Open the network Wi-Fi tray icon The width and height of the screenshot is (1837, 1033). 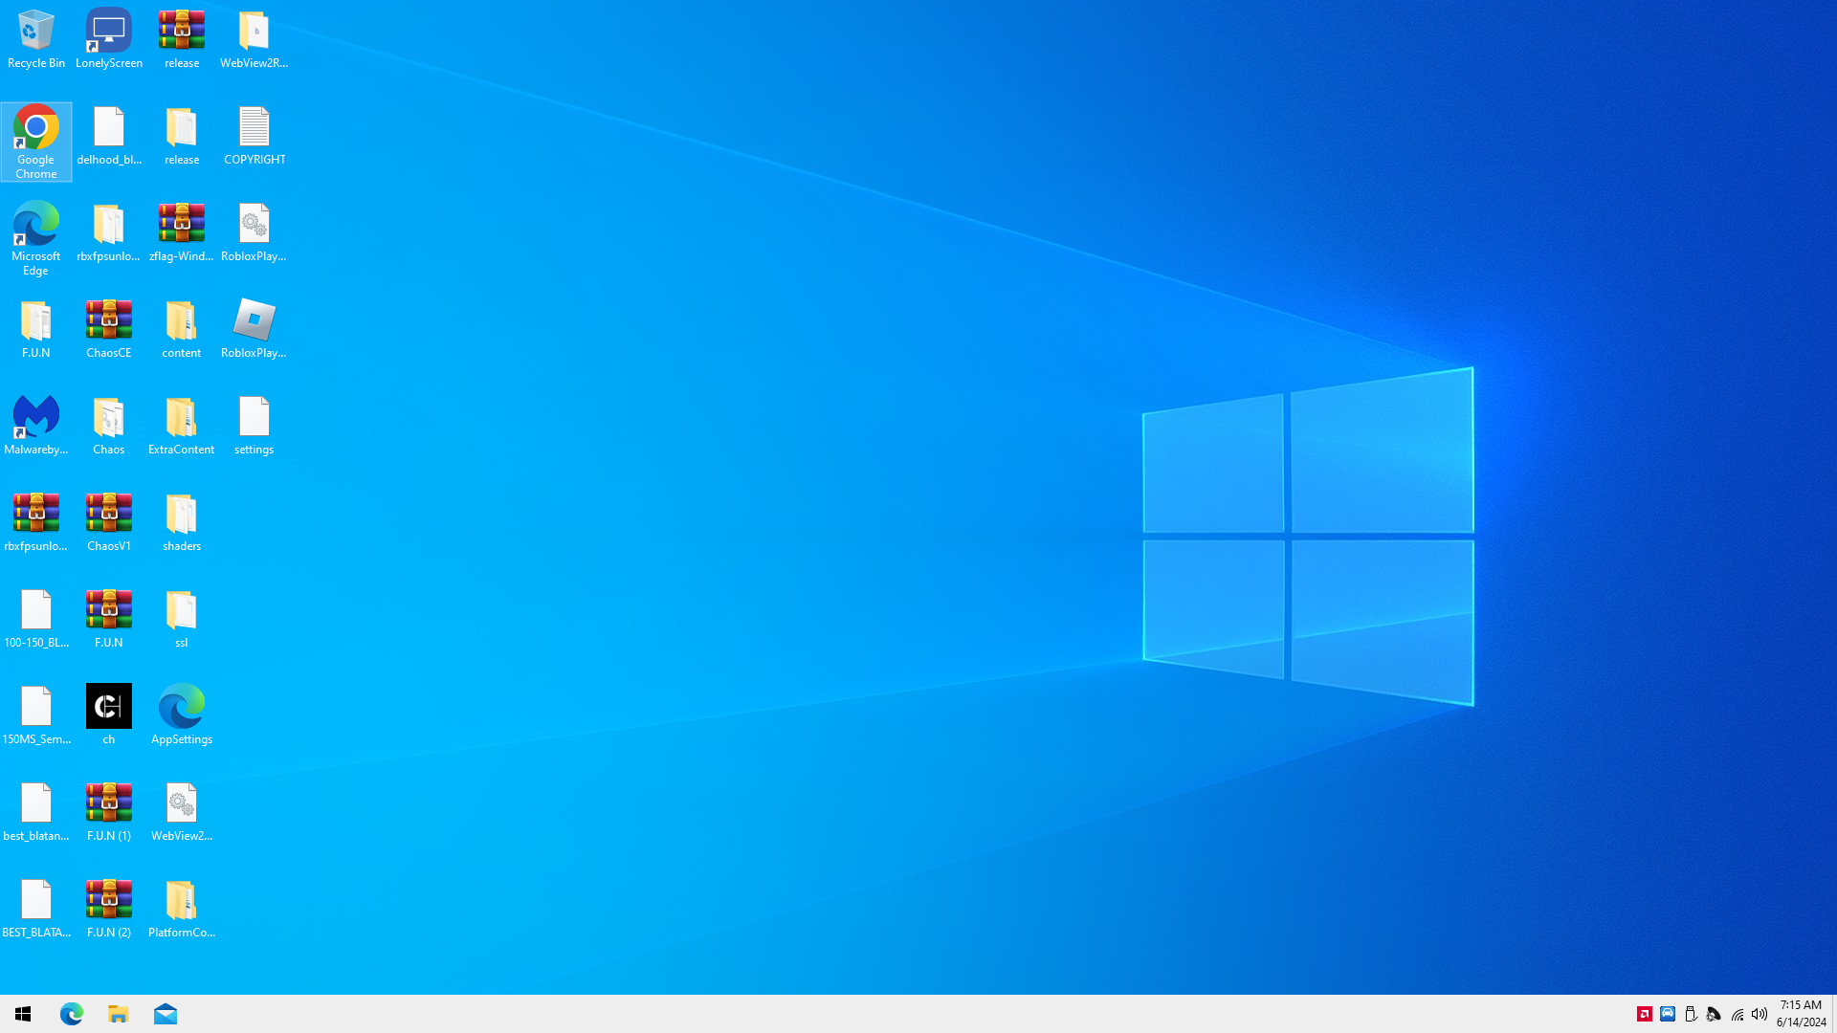point(1737,1014)
